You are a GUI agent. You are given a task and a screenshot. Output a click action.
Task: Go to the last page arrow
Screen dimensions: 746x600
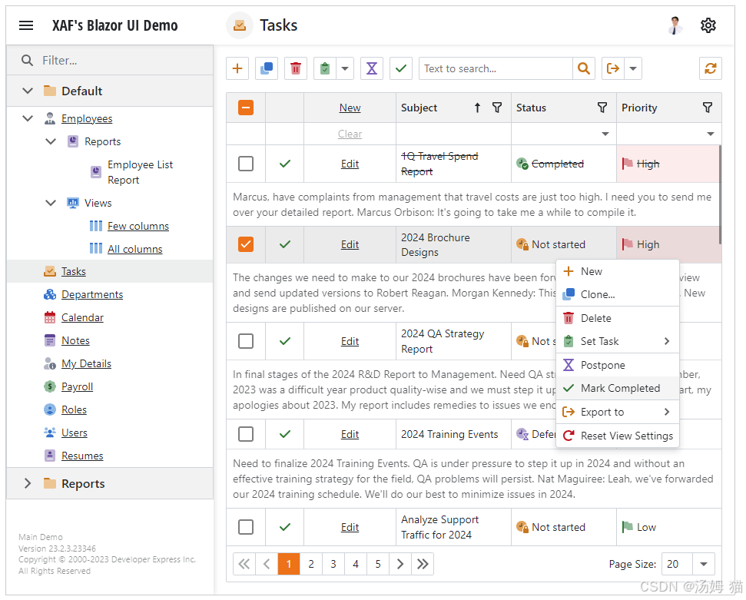[423, 564]
